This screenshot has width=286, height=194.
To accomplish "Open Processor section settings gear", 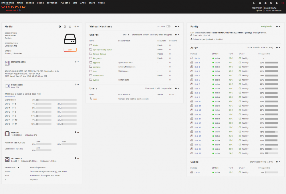I will coord(76,85).
